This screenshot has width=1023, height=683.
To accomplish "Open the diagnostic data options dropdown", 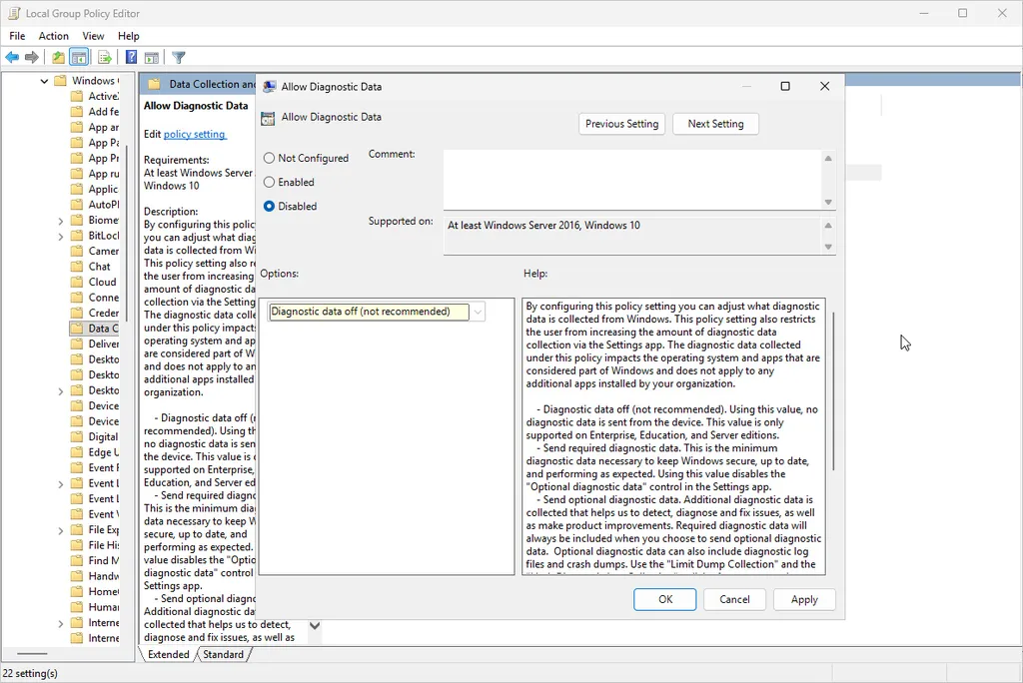I will pos(478,312).
